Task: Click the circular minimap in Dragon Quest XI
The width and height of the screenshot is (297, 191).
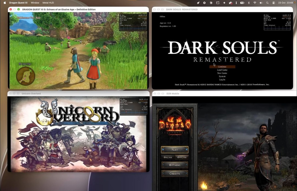Action: pyautogui.click(x=26, y=76)
